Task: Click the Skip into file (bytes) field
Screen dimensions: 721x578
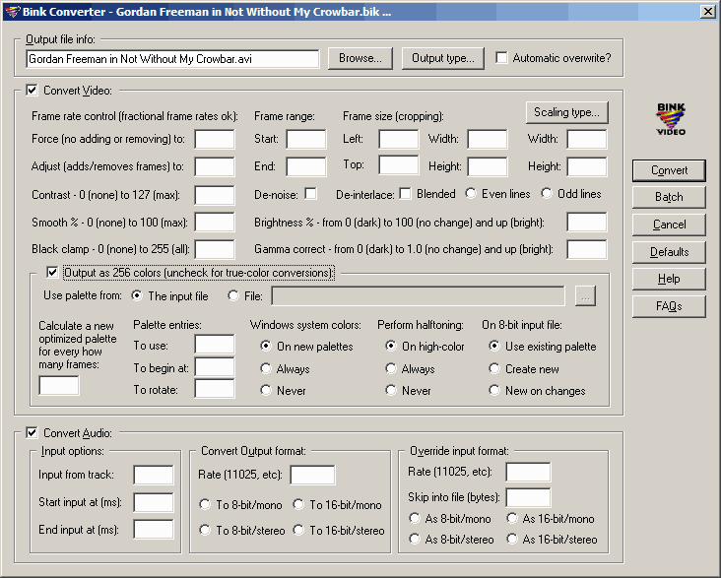Action: click(x=528, y=497)
